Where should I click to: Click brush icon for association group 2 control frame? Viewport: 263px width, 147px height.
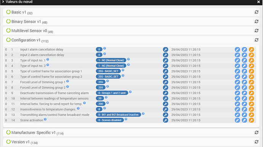(244, 77)
